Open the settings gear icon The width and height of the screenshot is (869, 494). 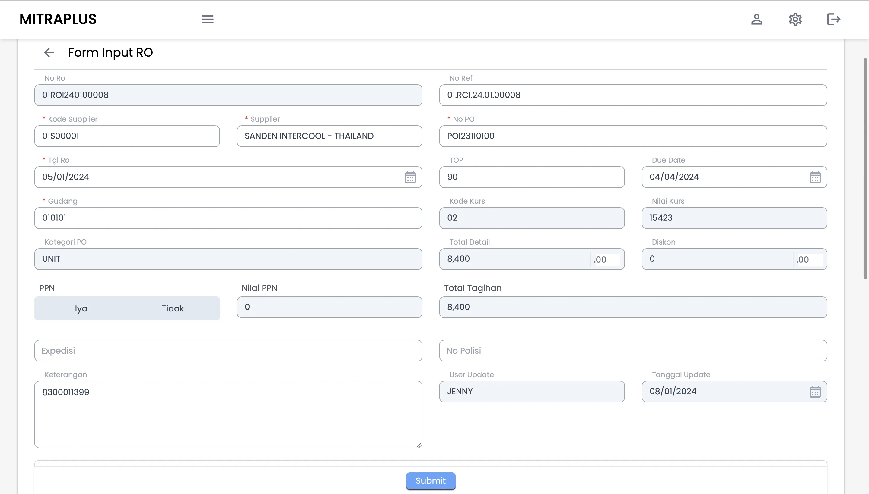click(795, 19)
